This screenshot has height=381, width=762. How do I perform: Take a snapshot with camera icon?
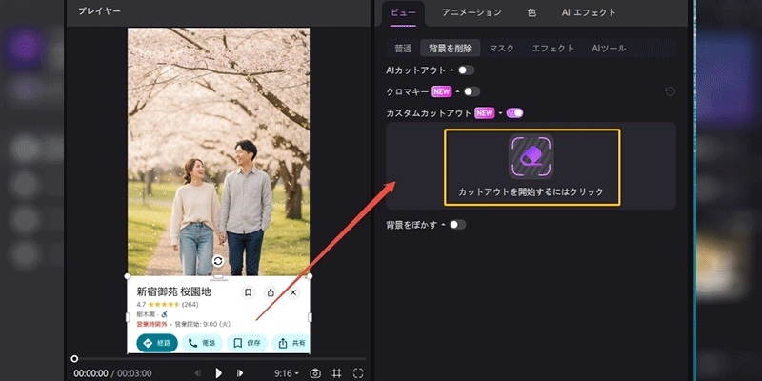pyautogui.click(x=315, y=373)
